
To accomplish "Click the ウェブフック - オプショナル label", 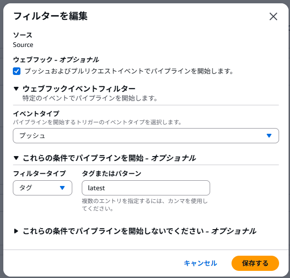I will (56, 59).
